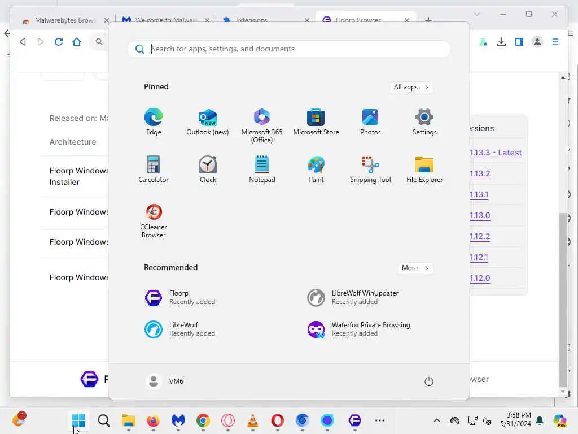
Task: Launch VLC media player from taskbar
Action: coord(252,420)
